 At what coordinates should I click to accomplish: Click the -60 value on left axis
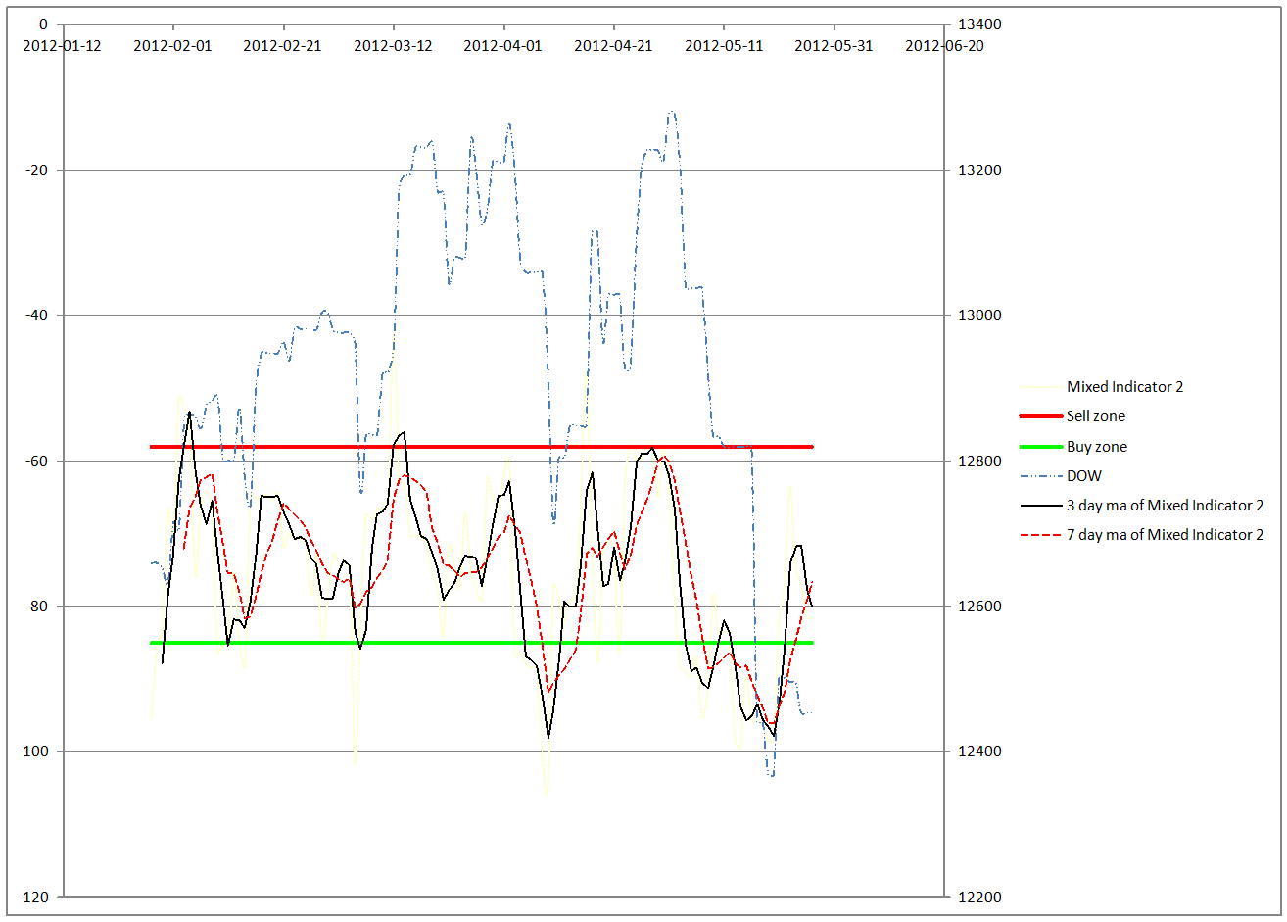(36, 461)
